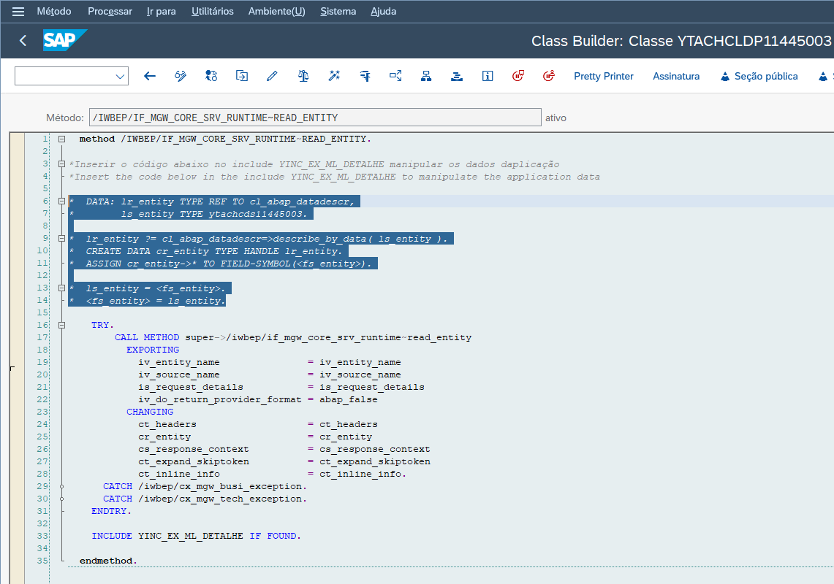Viewport: 834px width, 584px height.
Task: Open the information help icon
Action: (x=488, y=76)
